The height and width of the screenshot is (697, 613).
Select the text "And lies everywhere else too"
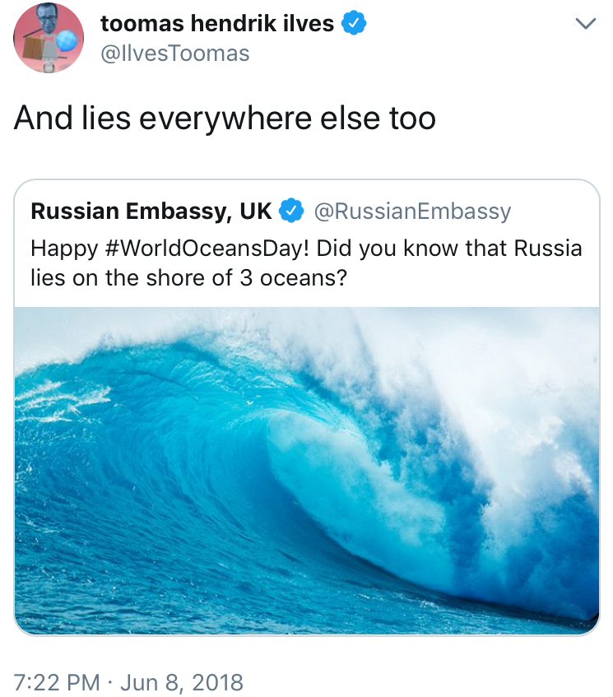coord(225,118)
